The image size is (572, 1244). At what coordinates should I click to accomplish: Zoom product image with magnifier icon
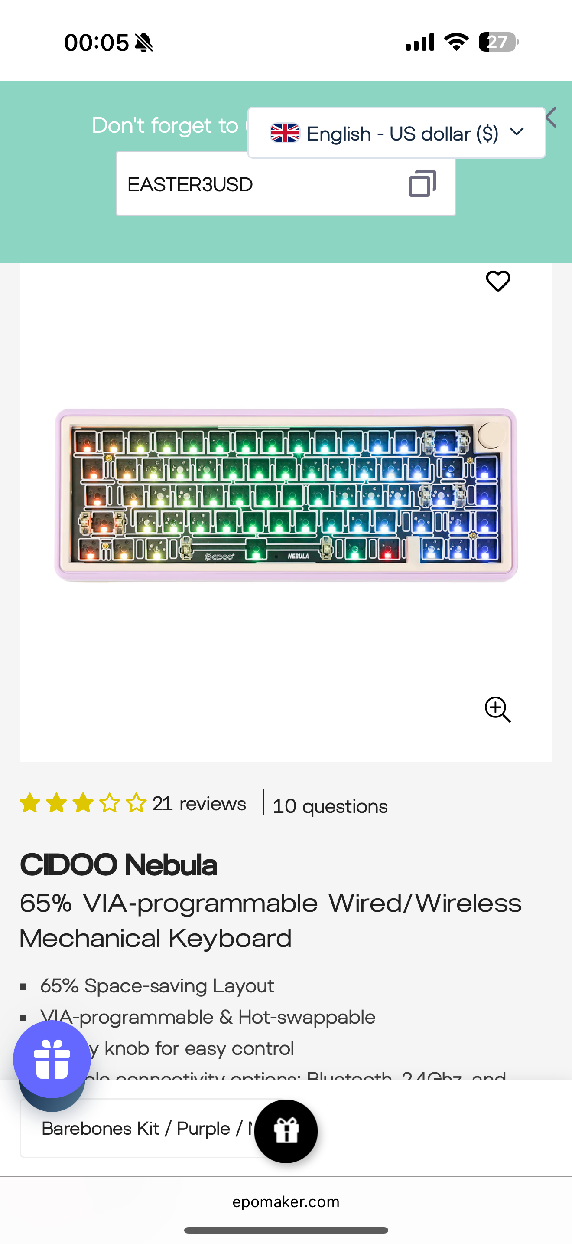pyautogui.click(x=497, y=710)
